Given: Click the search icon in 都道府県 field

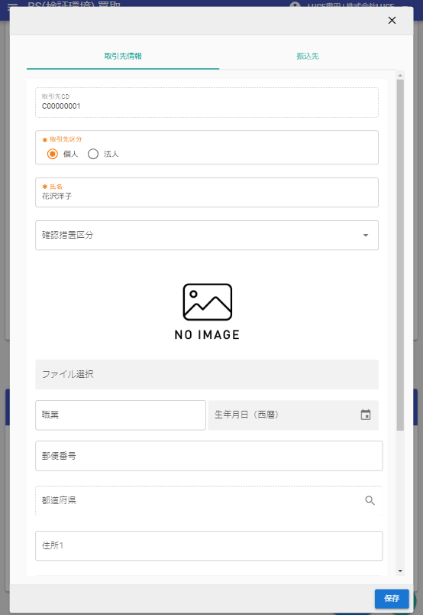Looking at the screenshot, I should (x=370, y=500).
